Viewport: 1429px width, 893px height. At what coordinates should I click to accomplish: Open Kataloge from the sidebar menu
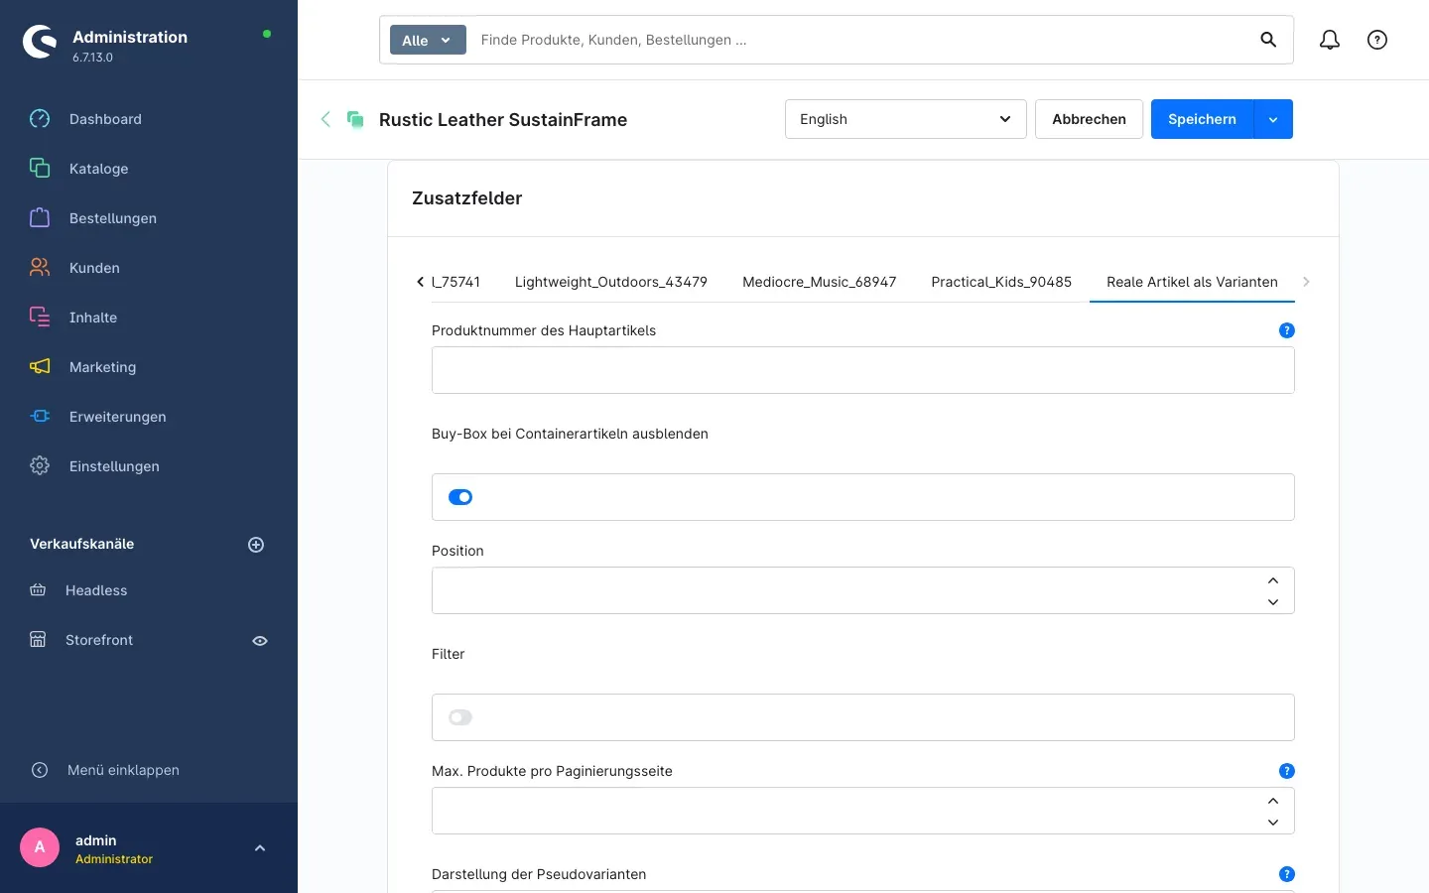click(99, 169)
